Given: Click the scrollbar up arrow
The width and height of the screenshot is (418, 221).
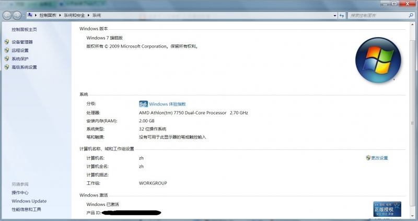Looking at the screenshot, I should [x=412, y=25].
